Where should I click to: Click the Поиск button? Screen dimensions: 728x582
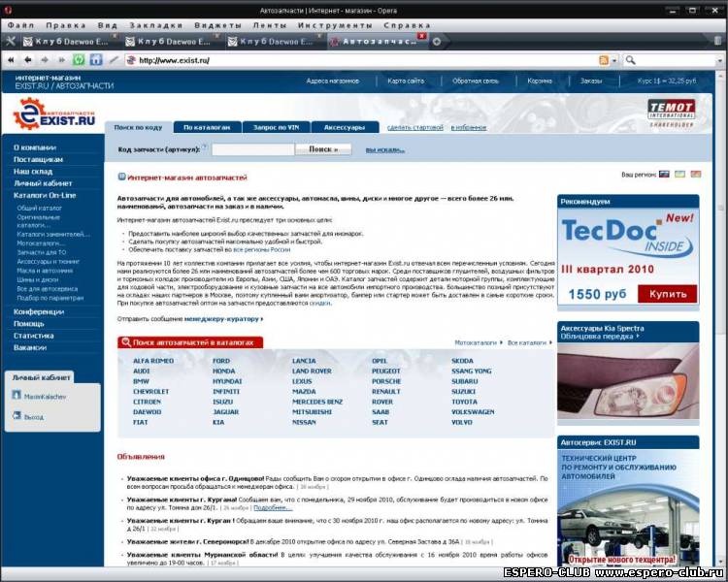point(323,149)
